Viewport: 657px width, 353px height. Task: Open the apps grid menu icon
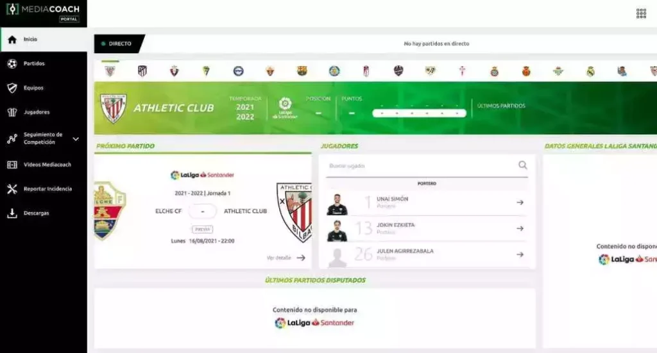[x=641, y=13]
